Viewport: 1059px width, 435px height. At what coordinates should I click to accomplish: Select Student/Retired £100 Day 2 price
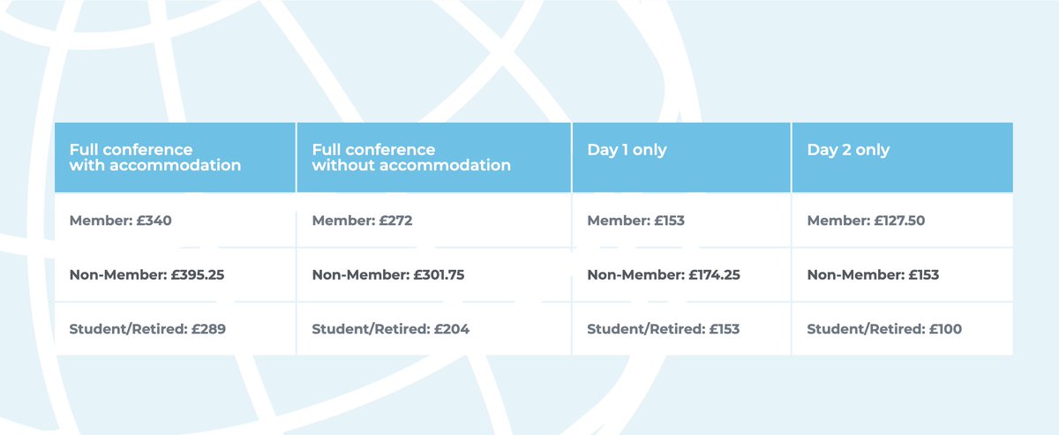tap(884, 329)
